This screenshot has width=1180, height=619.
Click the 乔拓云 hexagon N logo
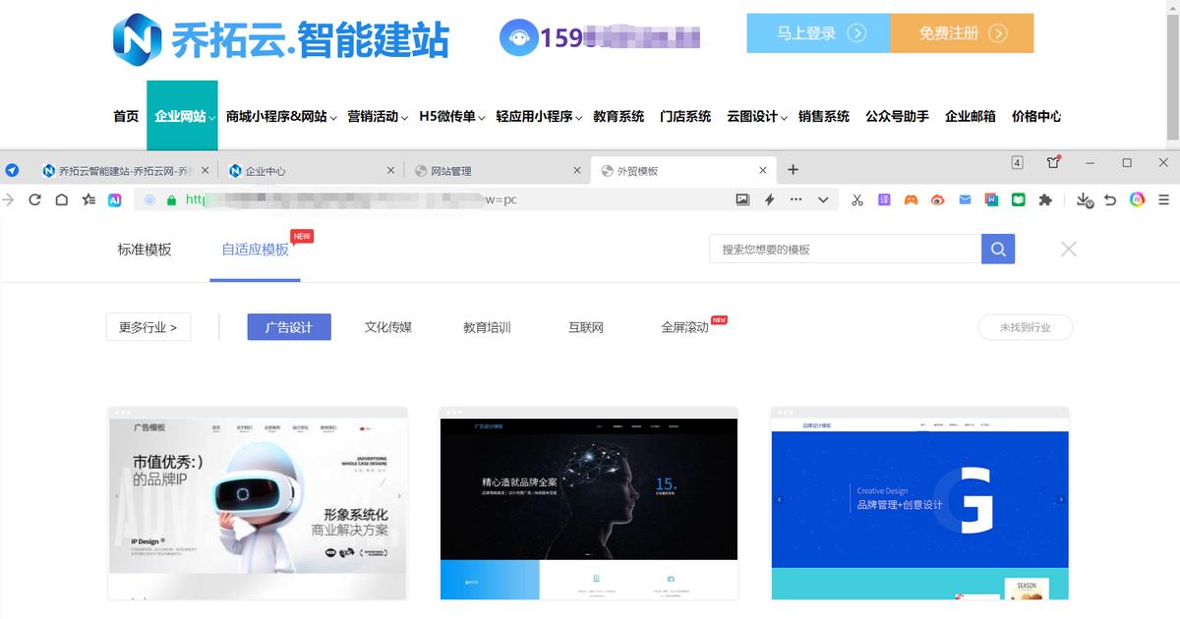coord(138,38)
